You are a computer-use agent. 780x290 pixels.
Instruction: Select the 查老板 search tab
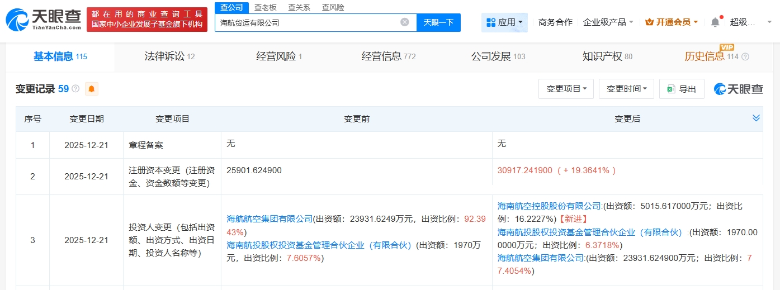click(265, 7)
